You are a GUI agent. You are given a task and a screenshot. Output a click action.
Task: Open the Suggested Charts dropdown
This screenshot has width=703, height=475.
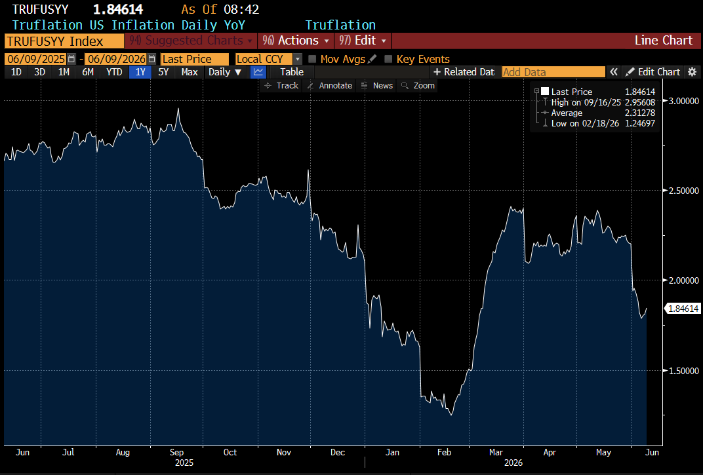click(x=191, y=41)
